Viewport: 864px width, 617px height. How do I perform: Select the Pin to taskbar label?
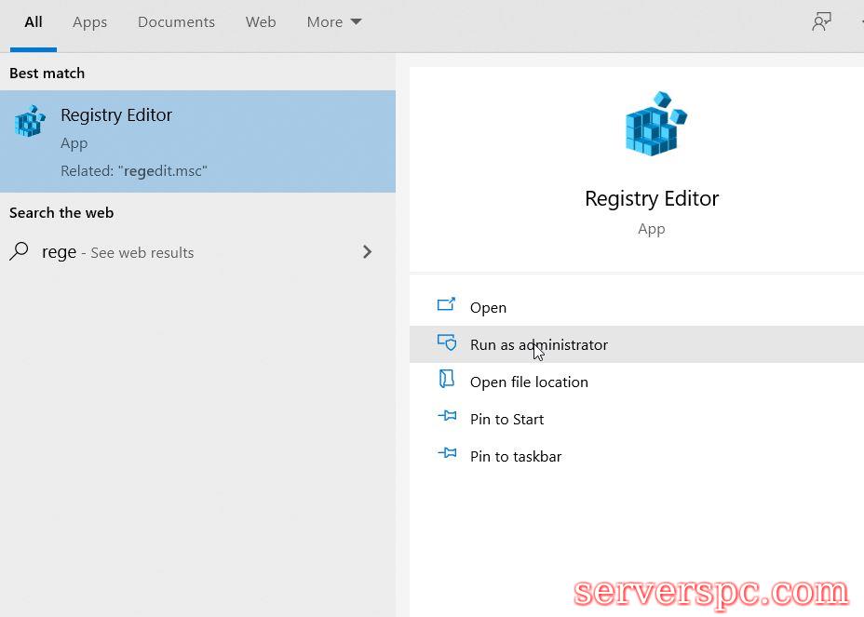516,456
